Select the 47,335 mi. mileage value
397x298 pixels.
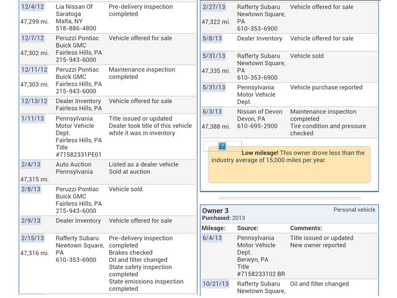point(216,71)
